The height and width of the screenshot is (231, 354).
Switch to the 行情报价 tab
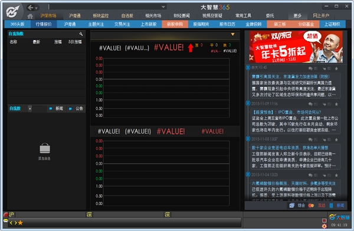[x=44, y=24]
